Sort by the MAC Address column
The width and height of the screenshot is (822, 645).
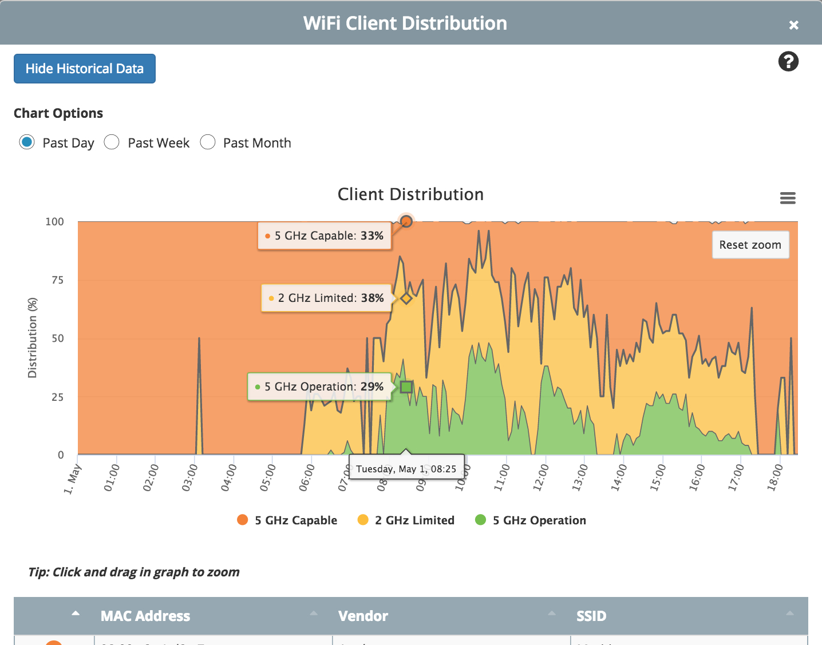[145, 616]
